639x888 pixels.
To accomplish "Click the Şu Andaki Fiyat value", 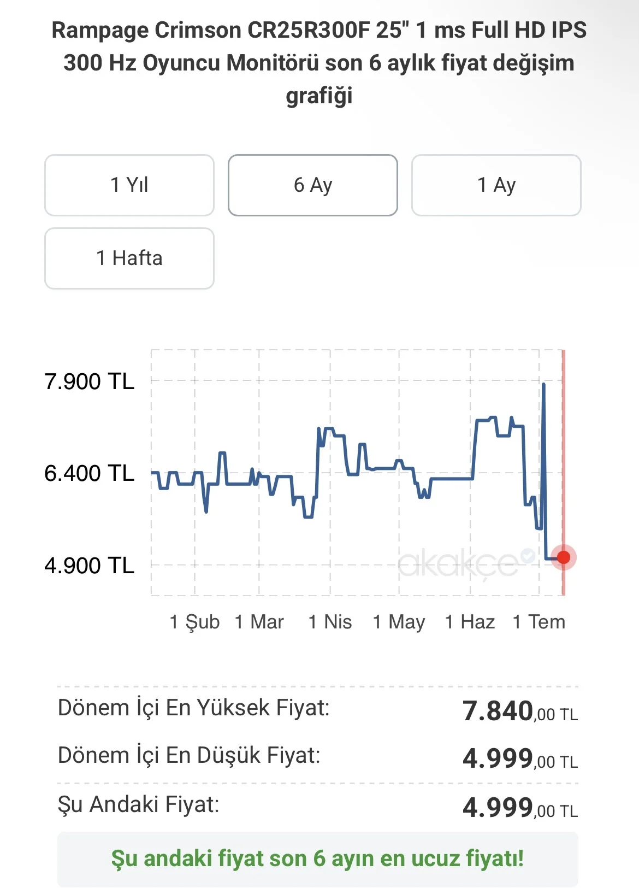I will coord(520,808).
